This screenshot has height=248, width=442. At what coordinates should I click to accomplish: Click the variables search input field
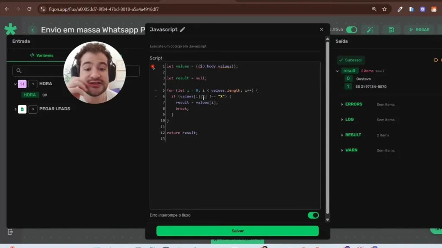pos(43,71)
